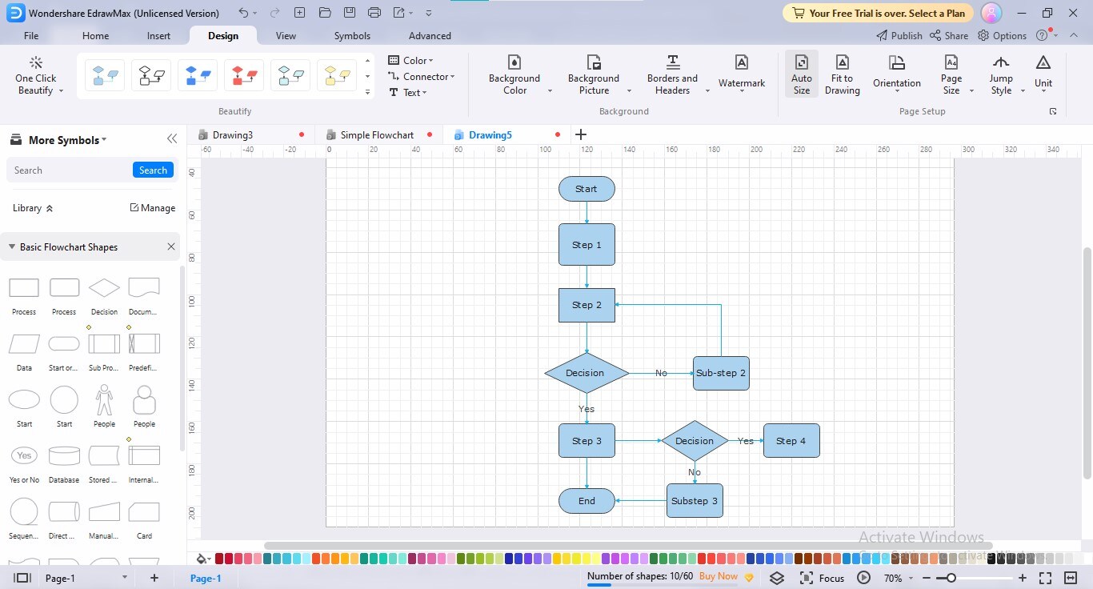The width and height of the screenshot is (1093, 589).
Task: Switch to the Symbols ribbon tab
Action: [x=352, y=36]
